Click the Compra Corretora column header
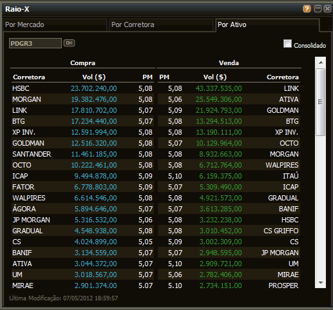Viewport: 333px width, 310px height. pyautogui.click(x=29, y=77)
